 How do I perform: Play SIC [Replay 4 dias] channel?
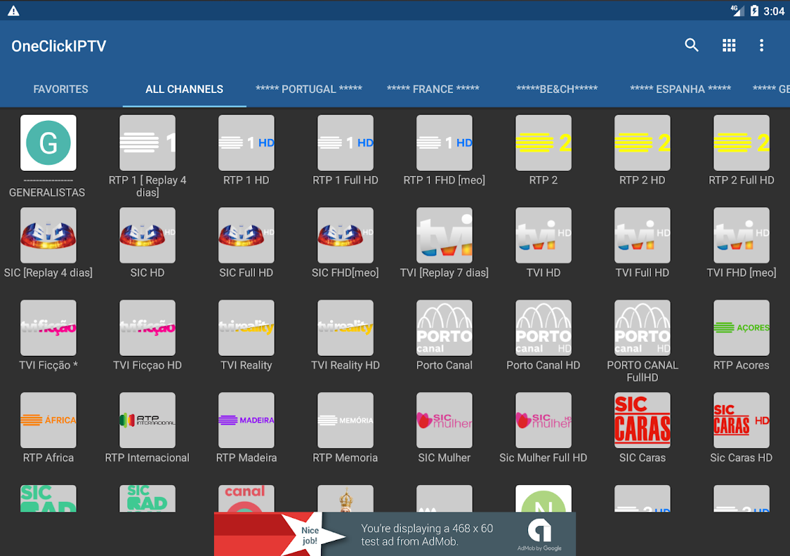coord(49,236)
